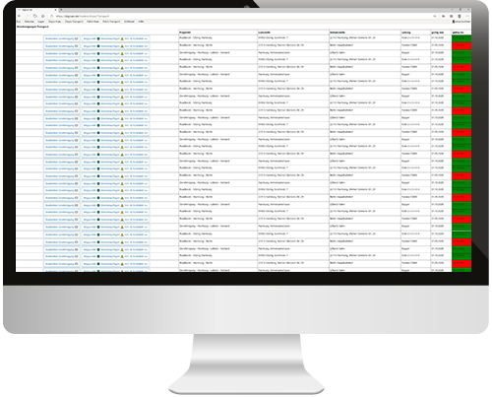This screenshot has width=492, height=397.
Task: Open the Dispo Transport menu
Action: point(74,22)
